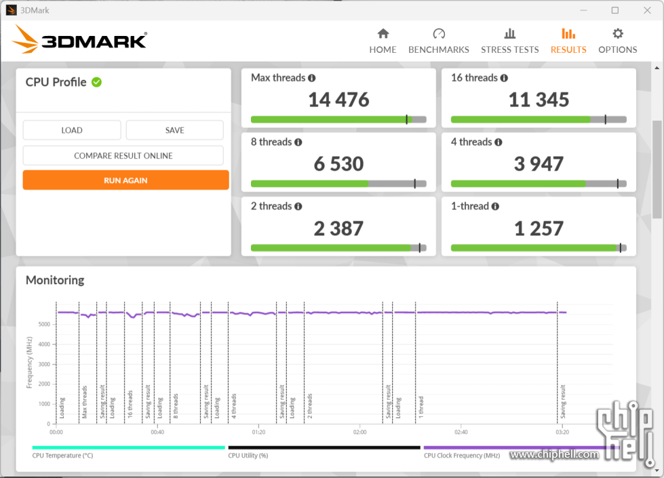Click the 01:20 time axis label
Viewport: 664px width, 478px height.
tap(258, 433)
